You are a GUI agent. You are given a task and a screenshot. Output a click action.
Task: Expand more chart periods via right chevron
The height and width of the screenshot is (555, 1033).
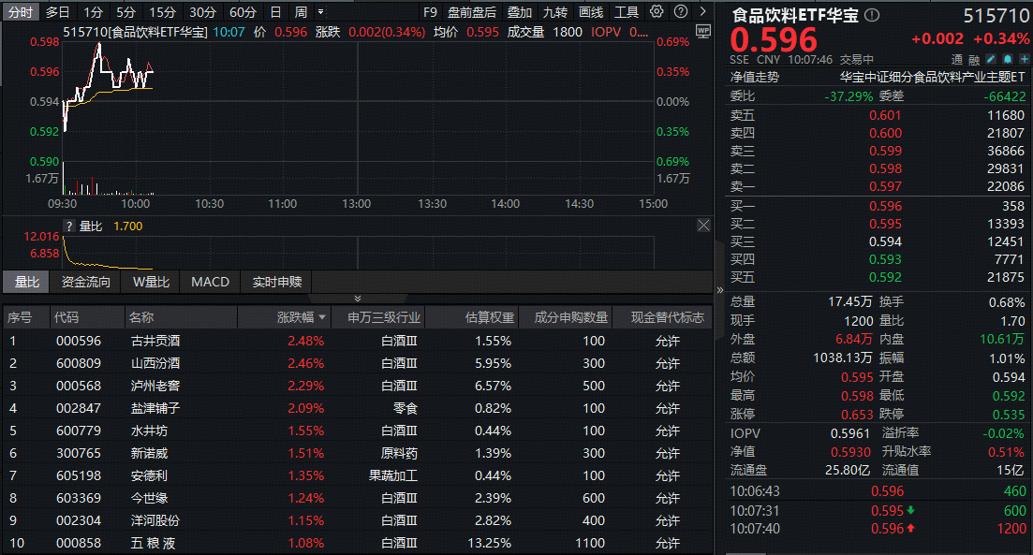click(702, 11)
